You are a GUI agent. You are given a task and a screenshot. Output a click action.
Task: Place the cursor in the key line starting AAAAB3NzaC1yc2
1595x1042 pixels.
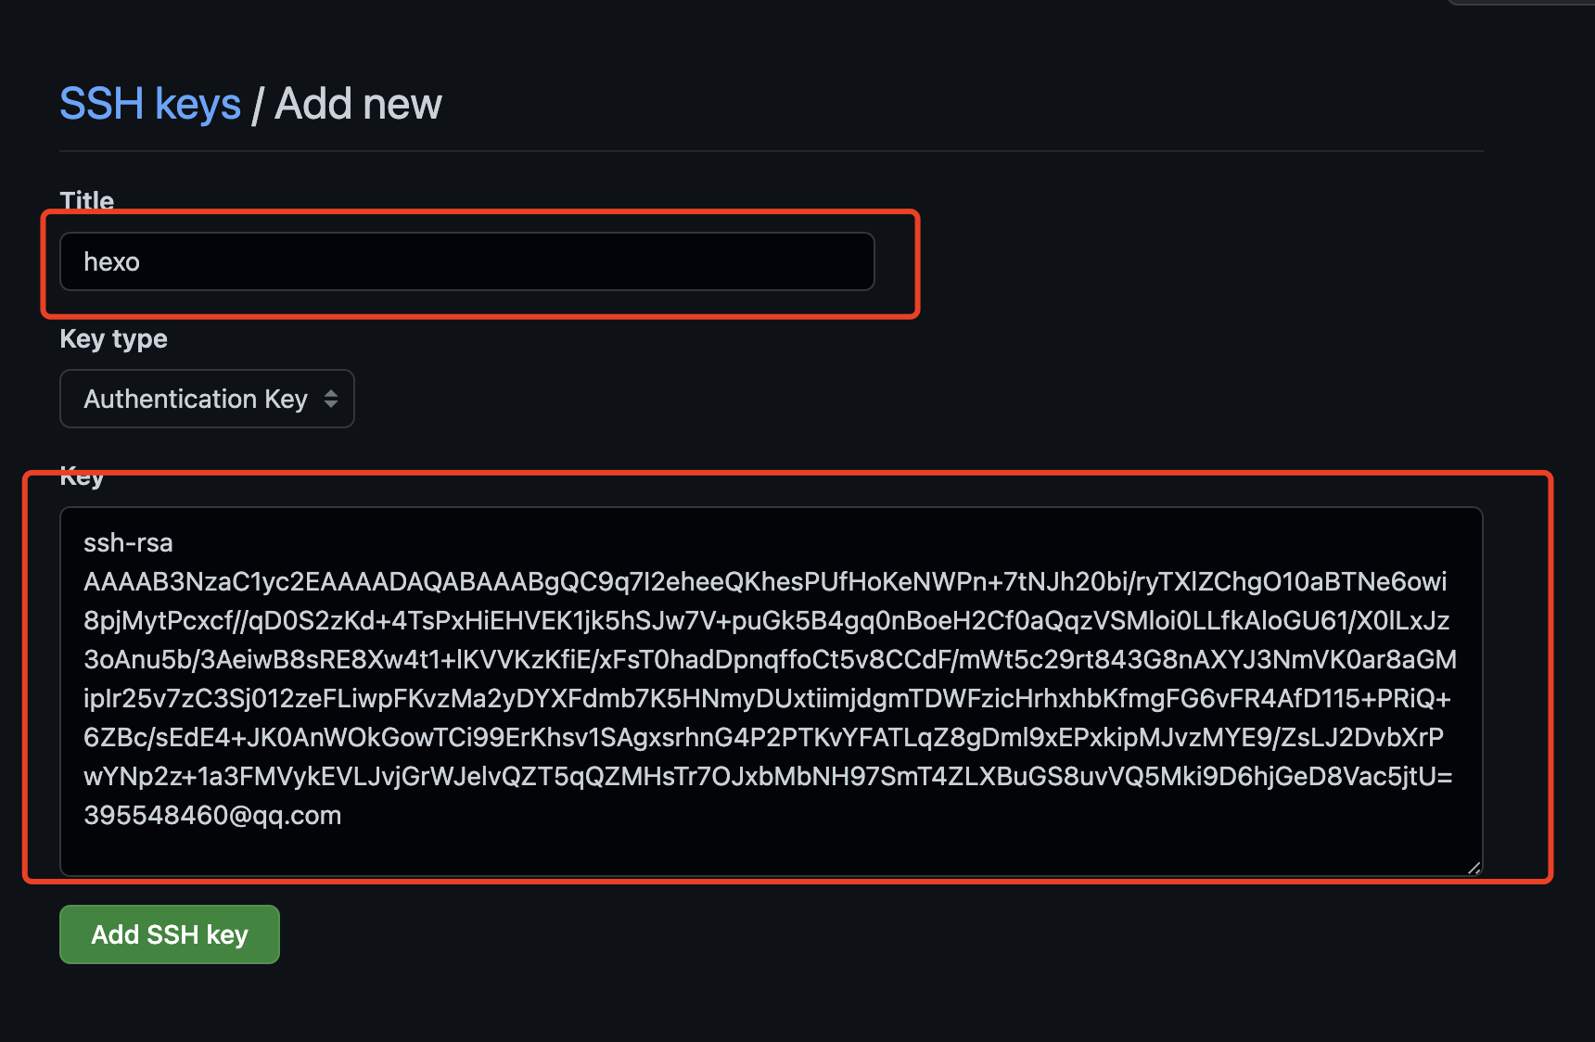tap(765, 581)
